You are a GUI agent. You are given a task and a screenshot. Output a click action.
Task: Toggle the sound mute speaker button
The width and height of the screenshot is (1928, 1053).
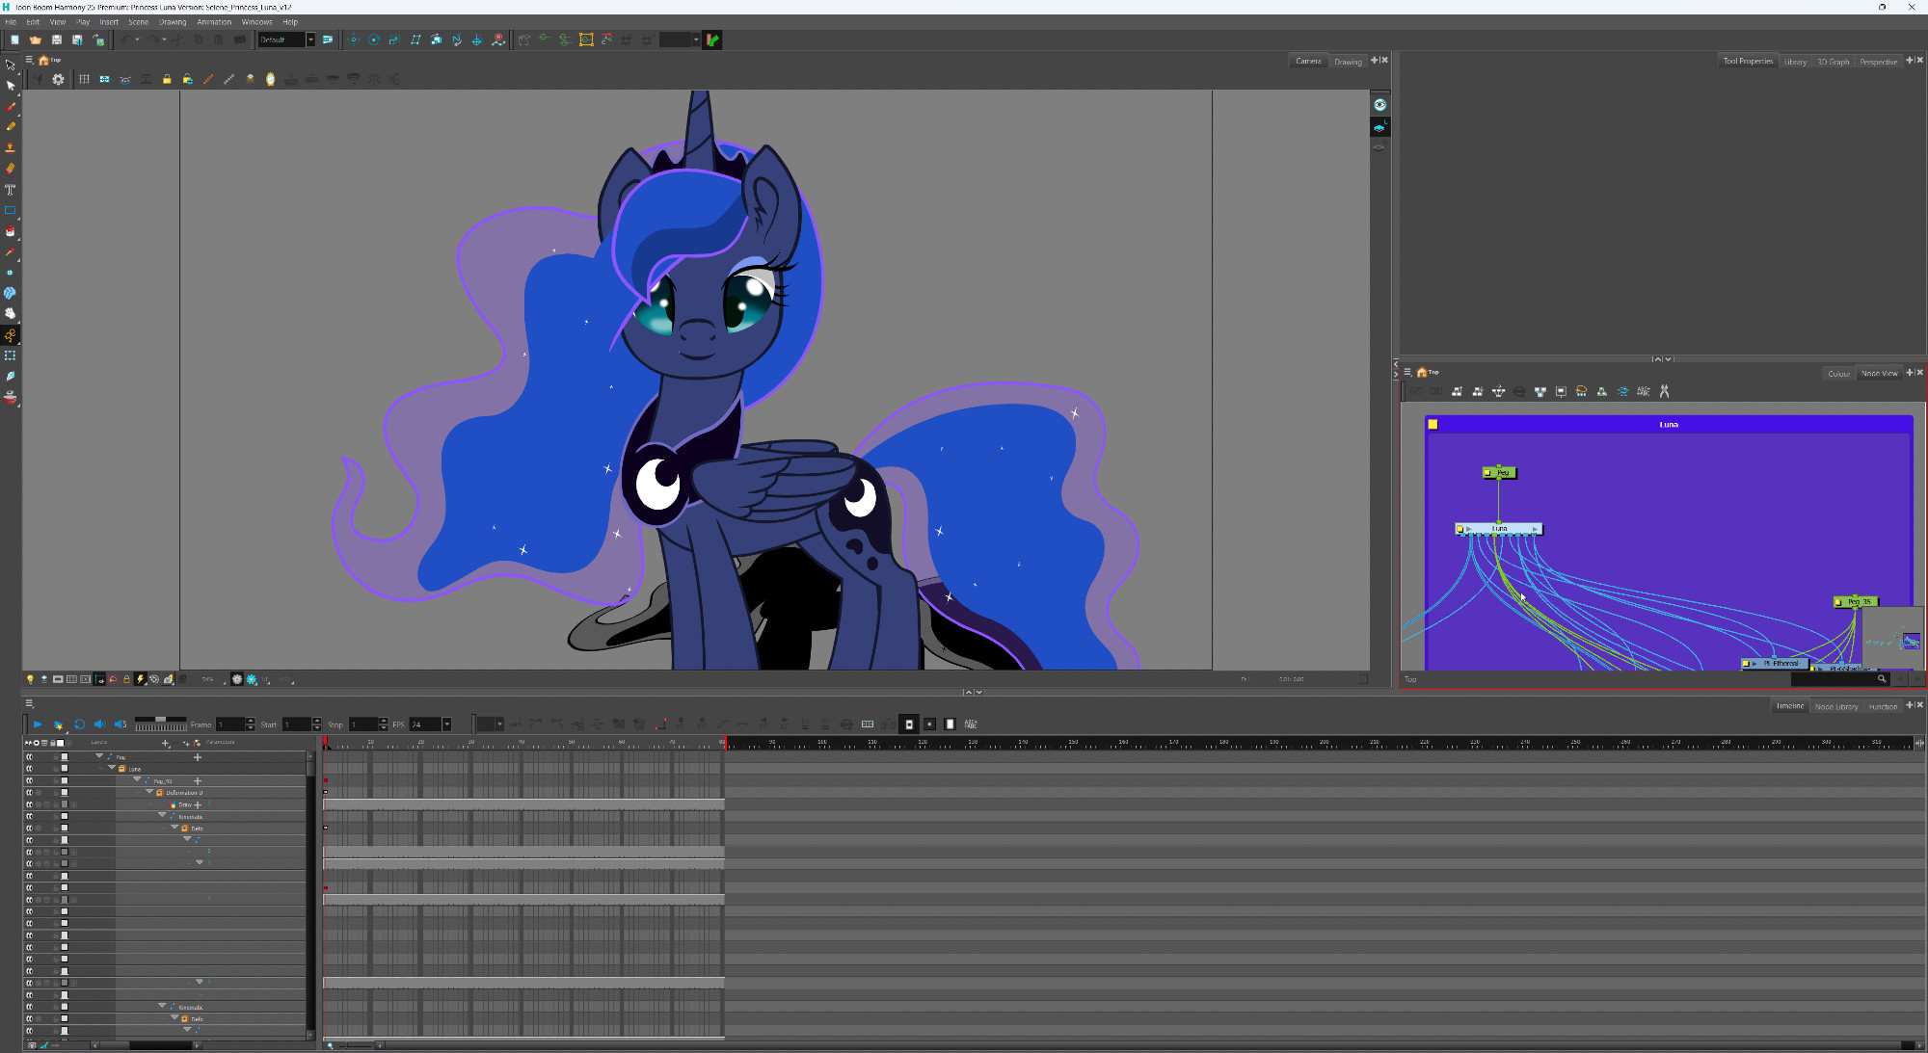[99, 724]
